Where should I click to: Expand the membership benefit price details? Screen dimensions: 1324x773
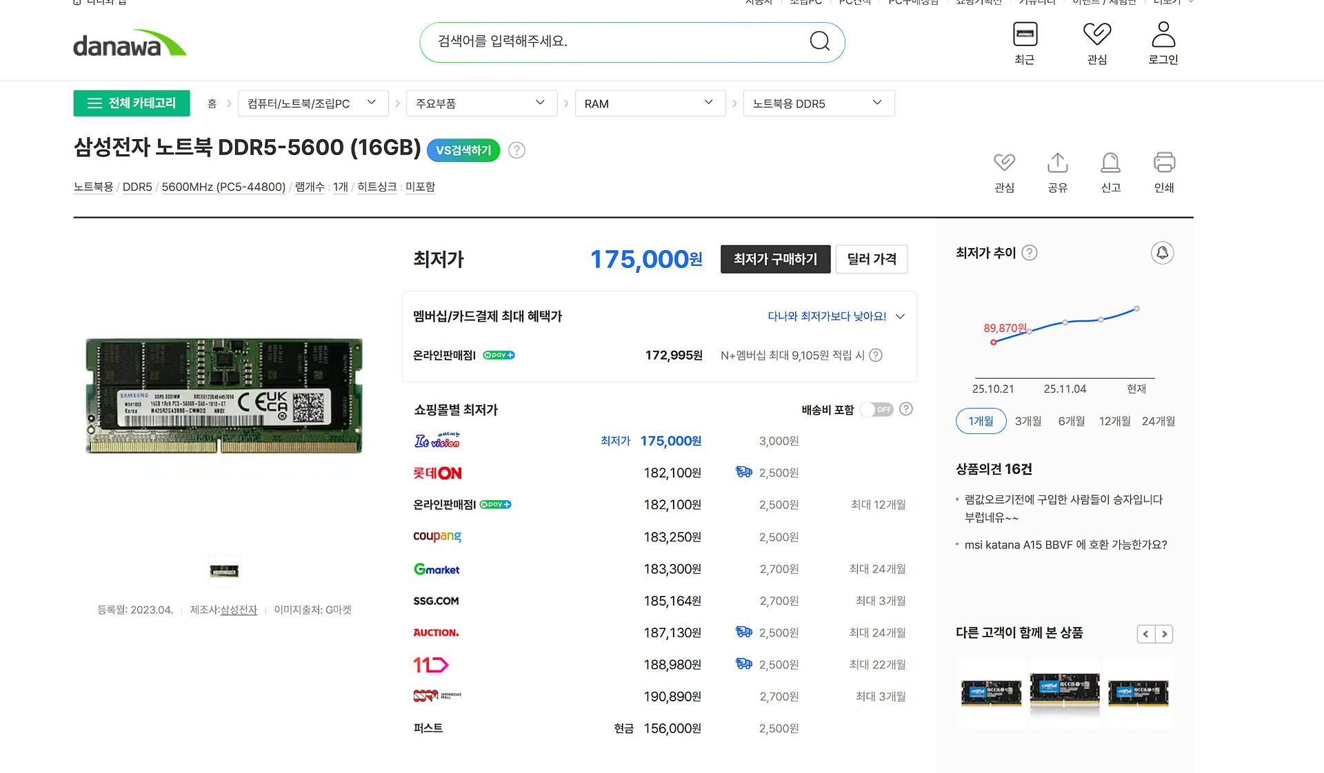900,316
